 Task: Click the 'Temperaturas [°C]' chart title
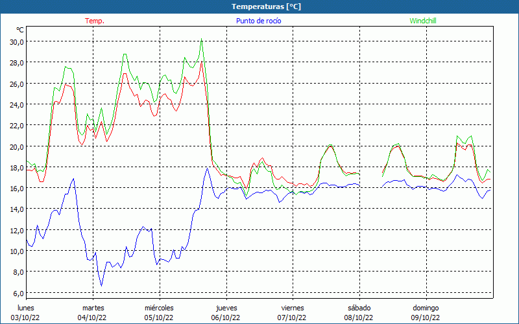point(266,6)
